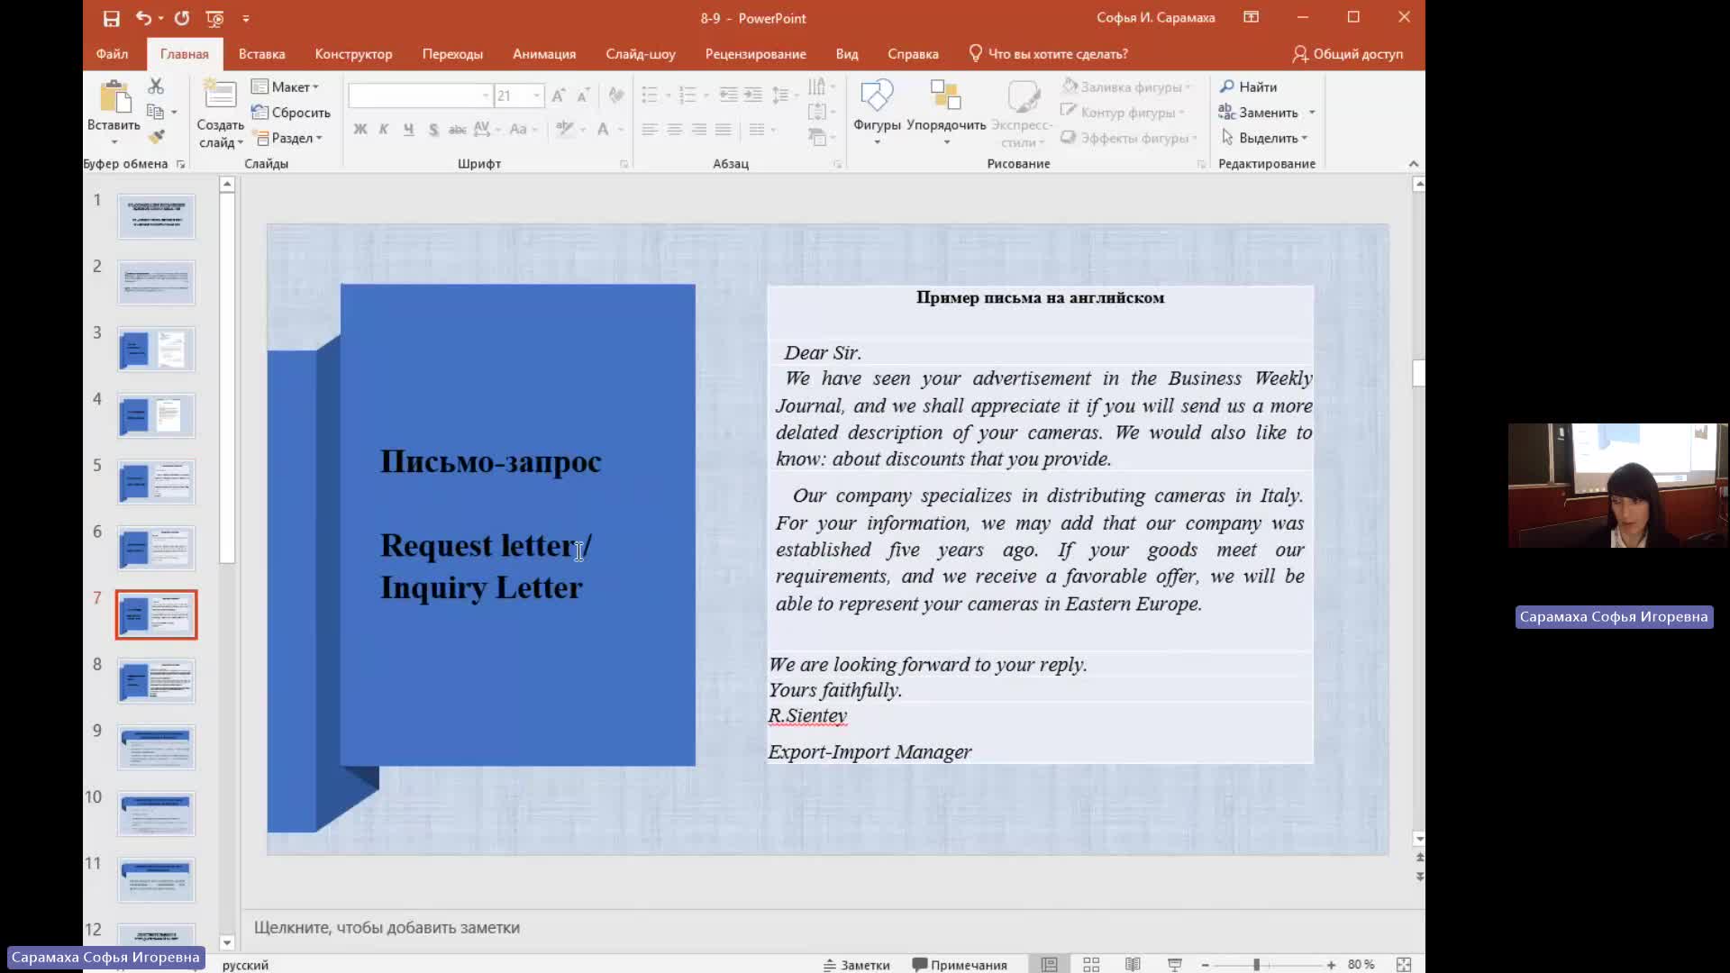Toggle italic К formatting
The image size is (1730, 973).
pos(384,130)
